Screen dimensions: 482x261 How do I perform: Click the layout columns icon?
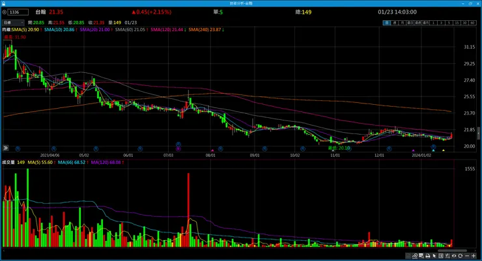click(441, 256)
